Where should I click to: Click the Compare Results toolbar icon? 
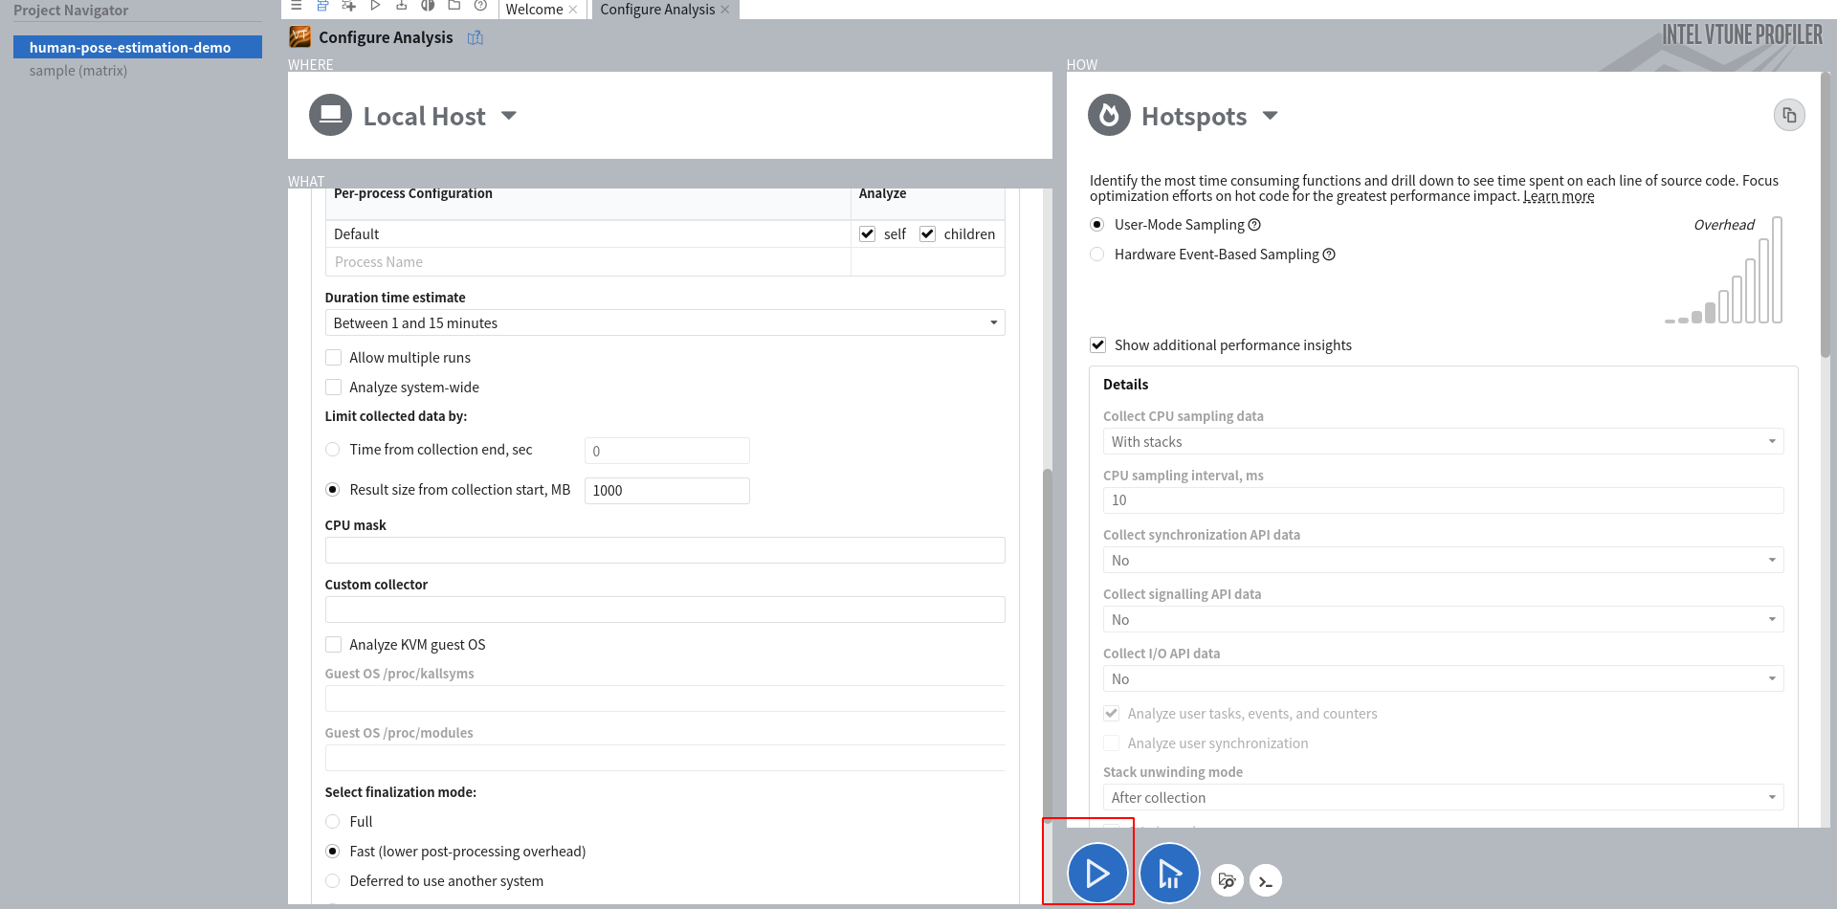(x=428, y=6)
